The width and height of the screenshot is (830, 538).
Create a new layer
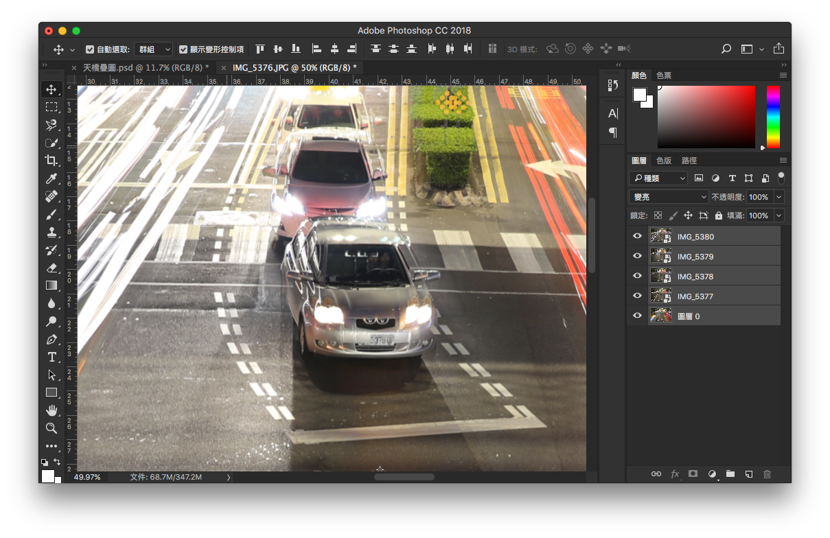click(x=749, y=474)
